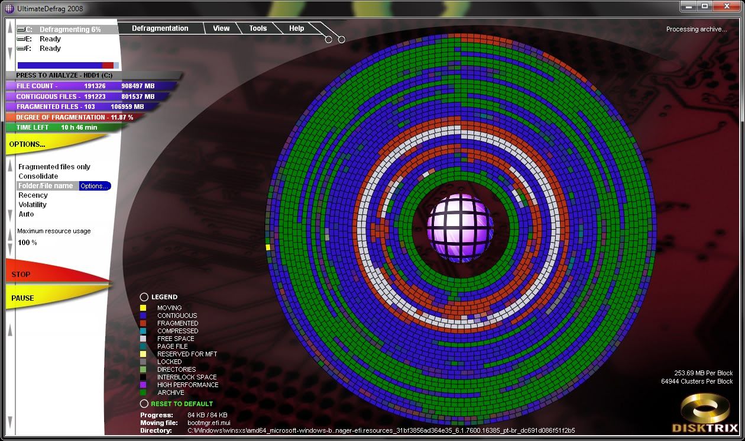745x441 pixels.
Task: Select Consolidate defrag method
Action: click(38, 176)
